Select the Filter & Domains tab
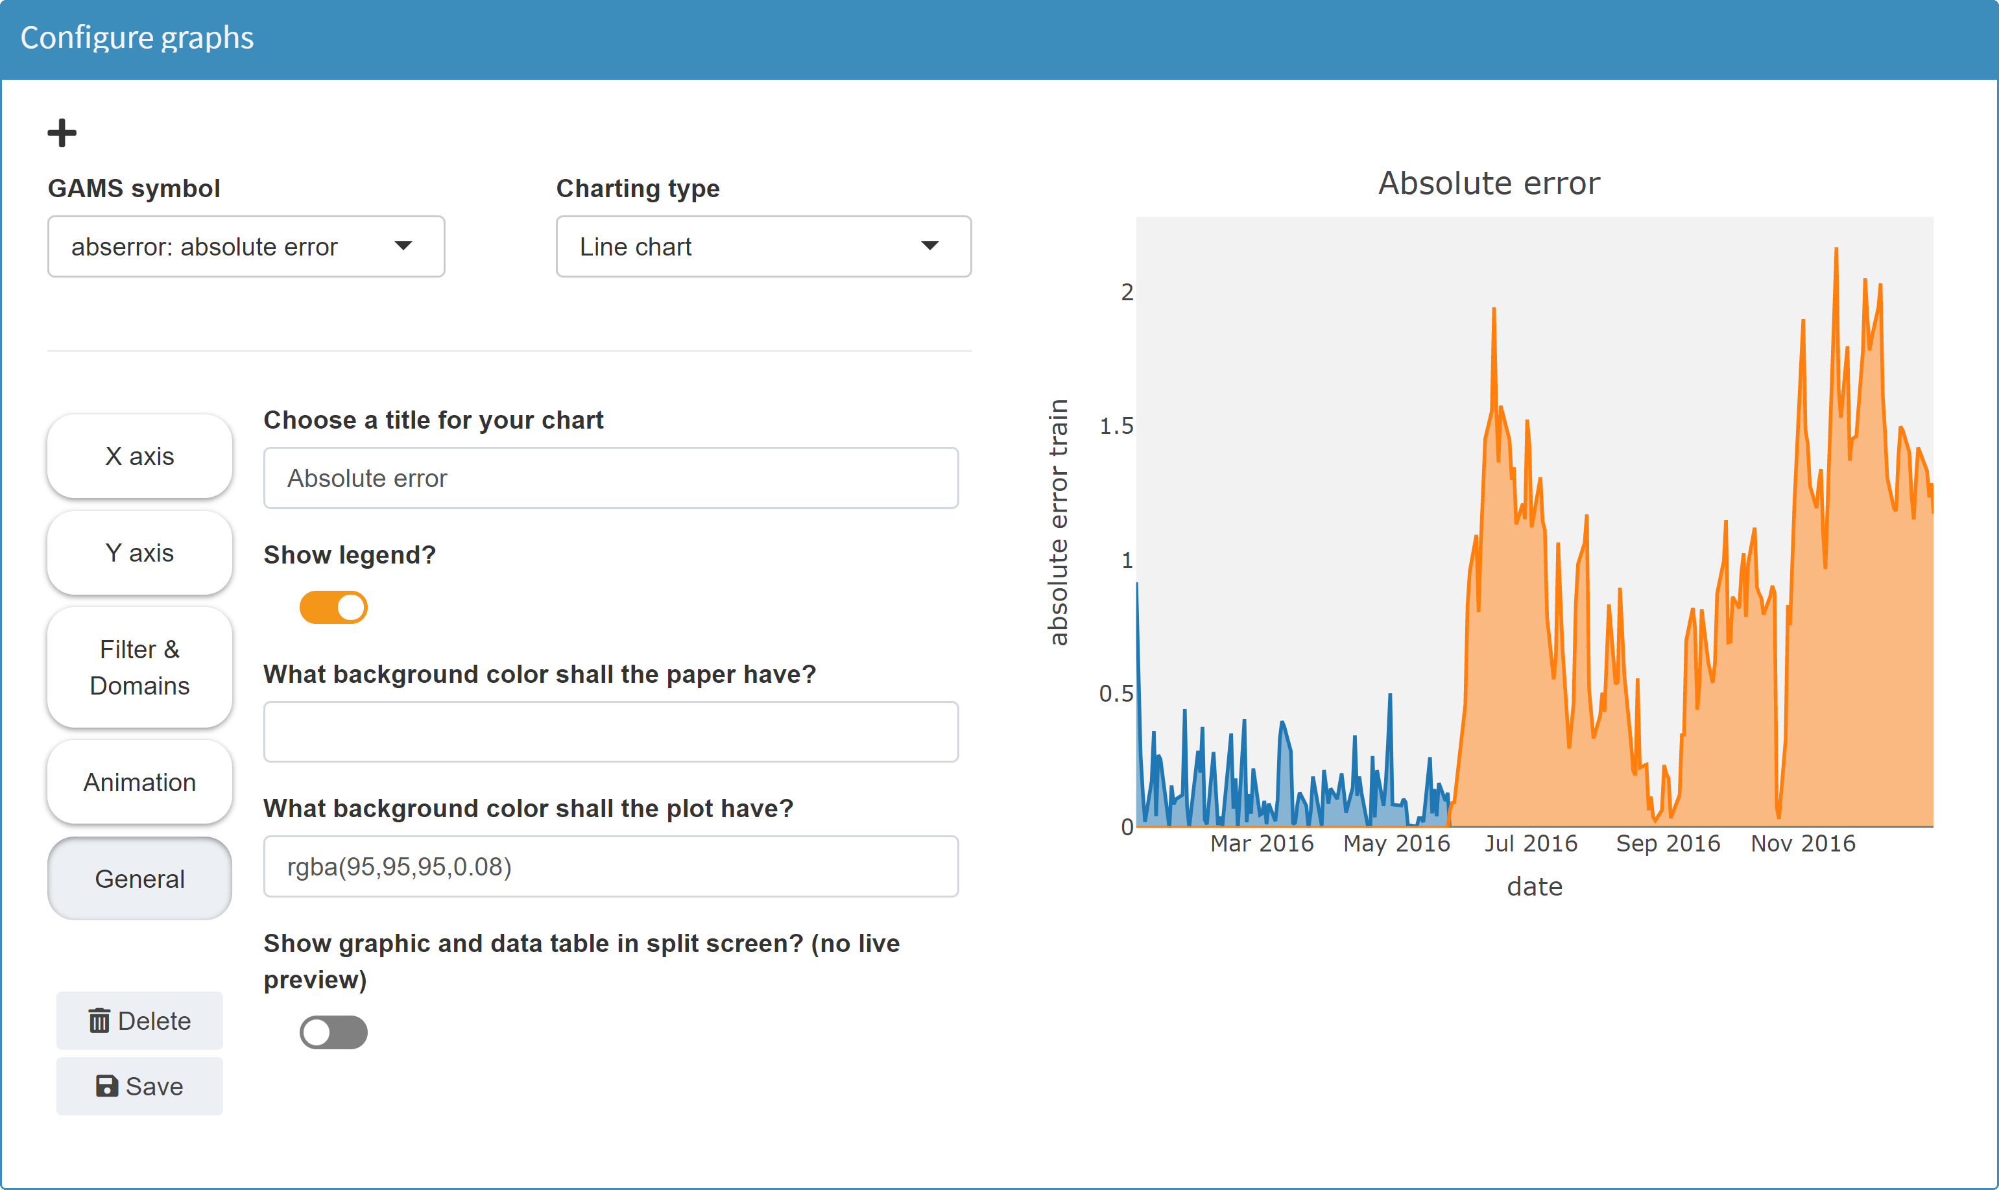This screenshot has height=1190, width=1999. tap(139, 667)
